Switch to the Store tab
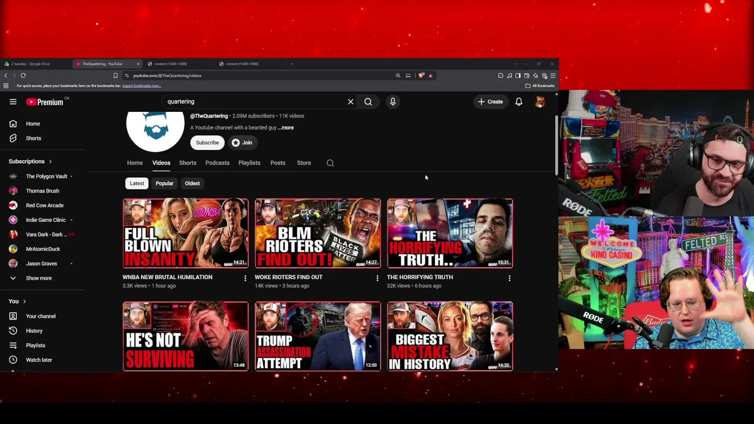 coord(304,163)
